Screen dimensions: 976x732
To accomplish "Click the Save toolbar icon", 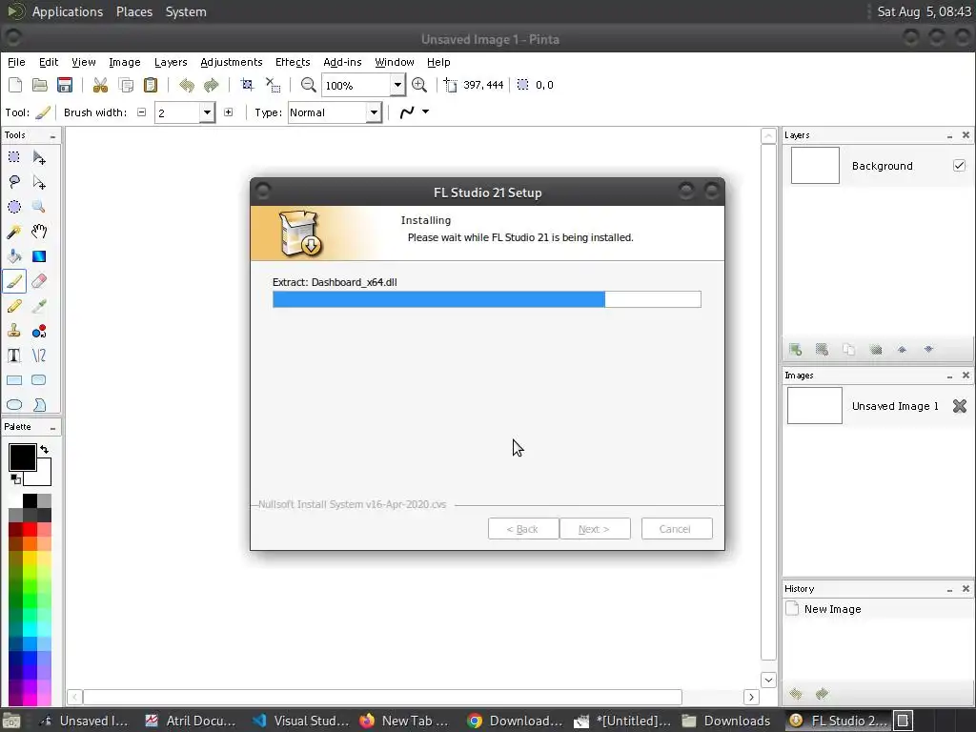I will pos(65,85).
